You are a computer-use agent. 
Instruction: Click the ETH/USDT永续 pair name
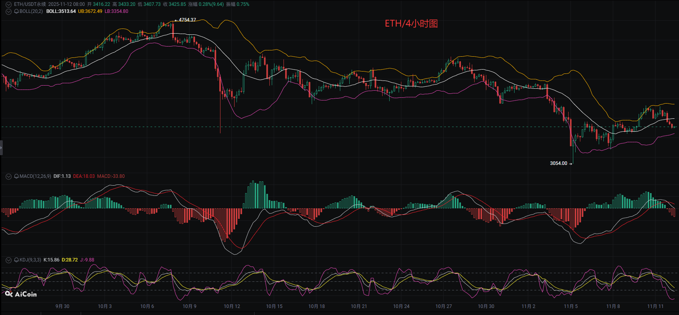(x=30, y=4)
